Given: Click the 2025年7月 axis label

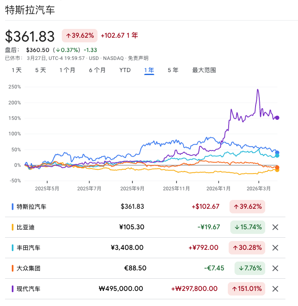Looking at the screenshot, I should coord(89,189).
